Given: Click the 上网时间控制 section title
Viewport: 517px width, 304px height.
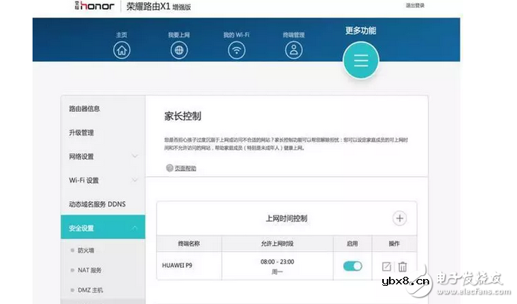Looking at the screenshot, I should click(287, 219).
